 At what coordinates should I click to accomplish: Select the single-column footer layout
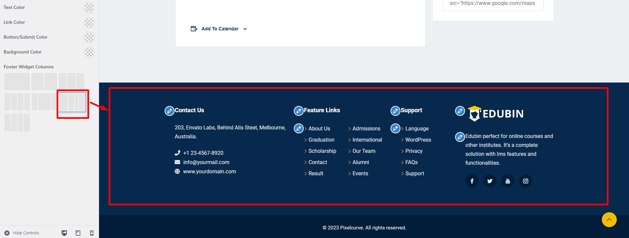tap(17, 82)
